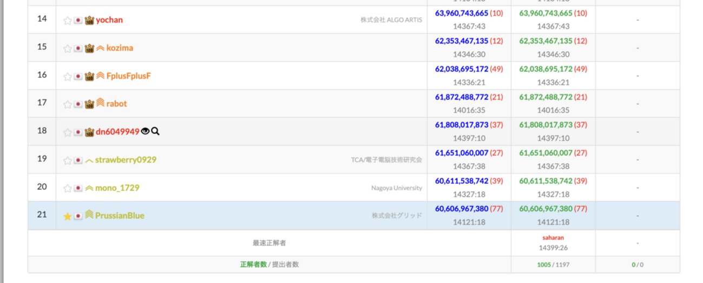This screenshot has height=283, width=703.
Task: Click affiliation TCA/電子電脳技術研究会
Action: (x=386, y=160)
